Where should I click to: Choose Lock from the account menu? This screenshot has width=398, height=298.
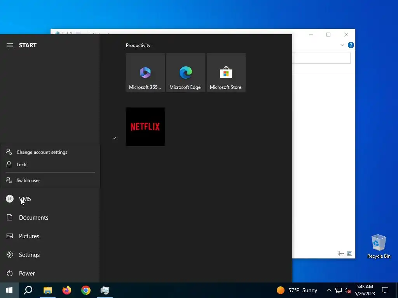tap(50, 165)
